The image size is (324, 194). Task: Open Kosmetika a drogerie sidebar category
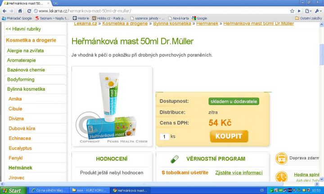pyautogui.click(x=31, y=40)
